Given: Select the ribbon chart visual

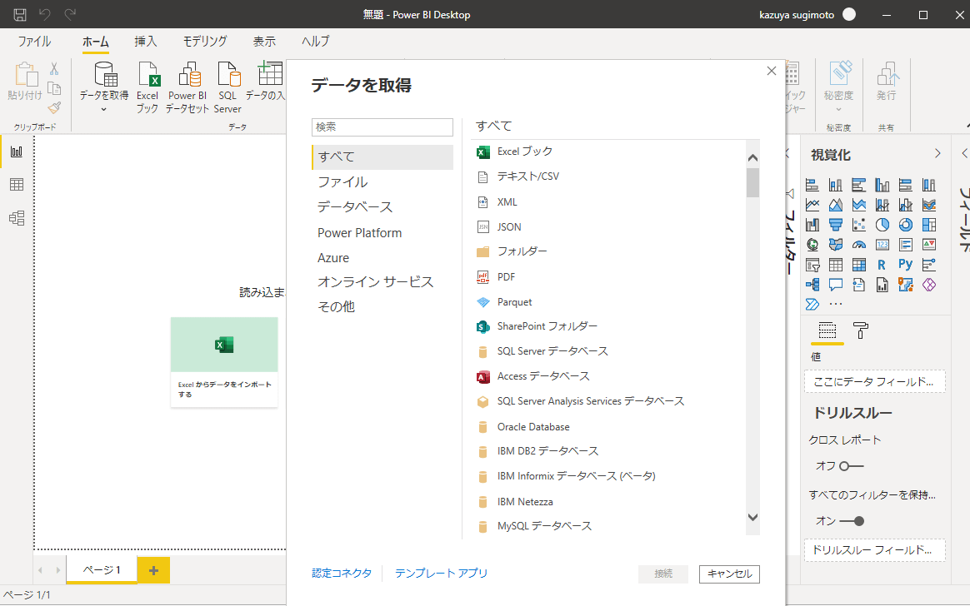Looking at the screenshot, I should (929, 205).
